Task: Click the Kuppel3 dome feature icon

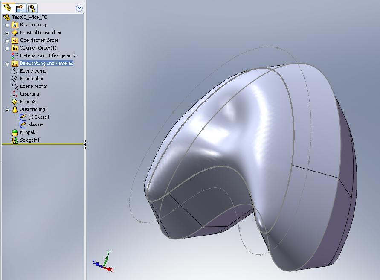Action: (15, 132)
